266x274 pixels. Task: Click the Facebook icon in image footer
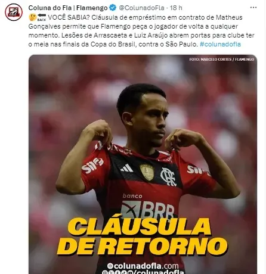pos(117,272)
